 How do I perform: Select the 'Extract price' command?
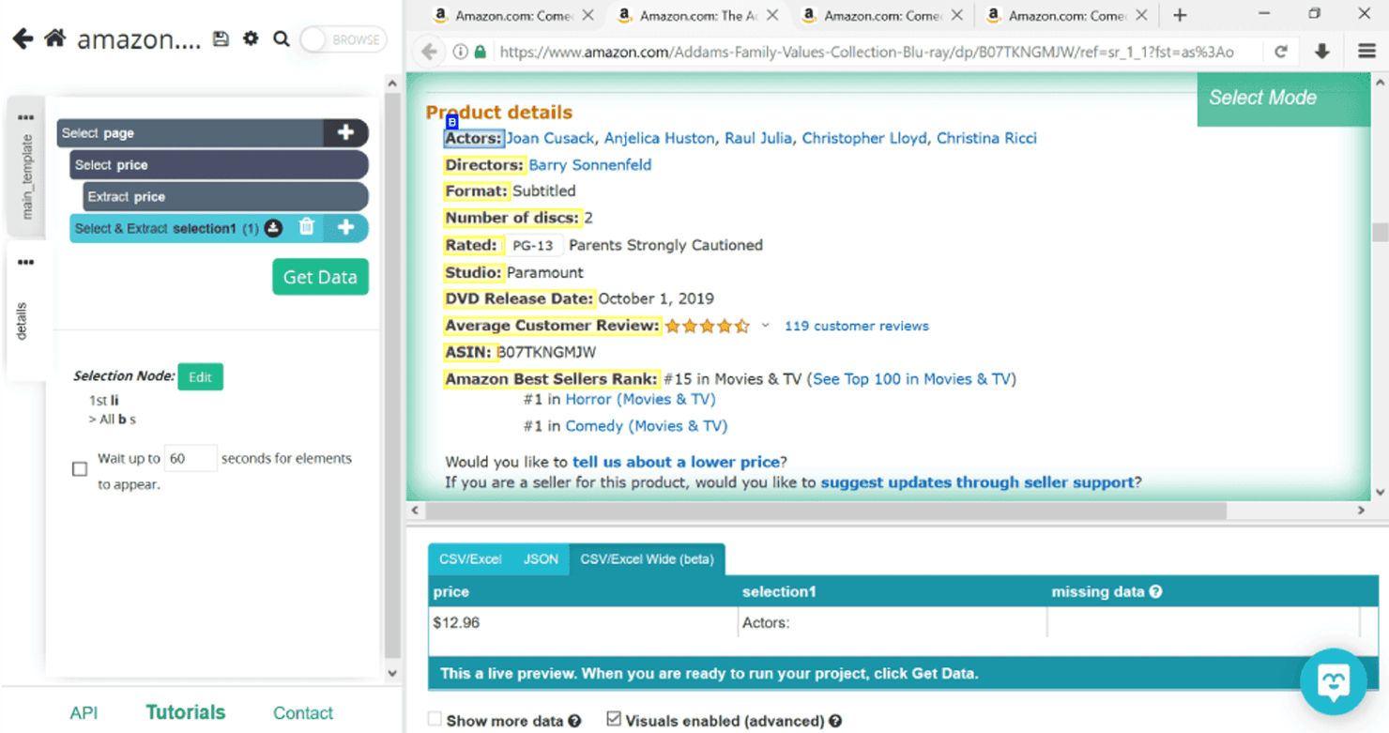225,197
